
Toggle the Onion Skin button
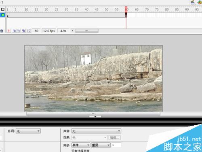(14, 31)
